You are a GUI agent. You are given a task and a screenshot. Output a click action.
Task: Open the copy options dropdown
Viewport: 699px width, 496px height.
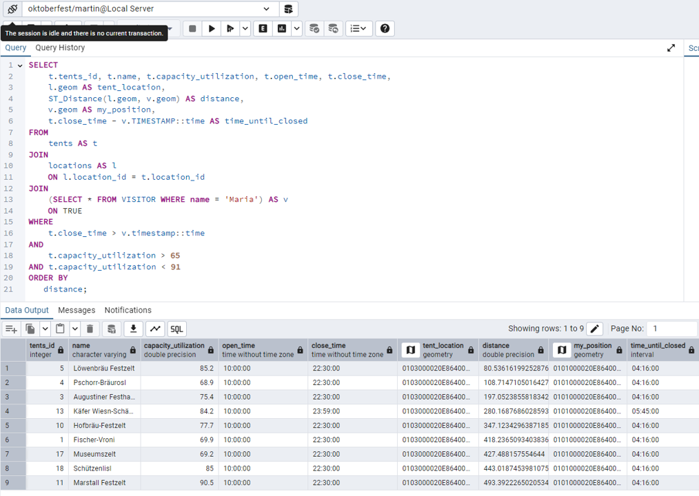(45, 329)
